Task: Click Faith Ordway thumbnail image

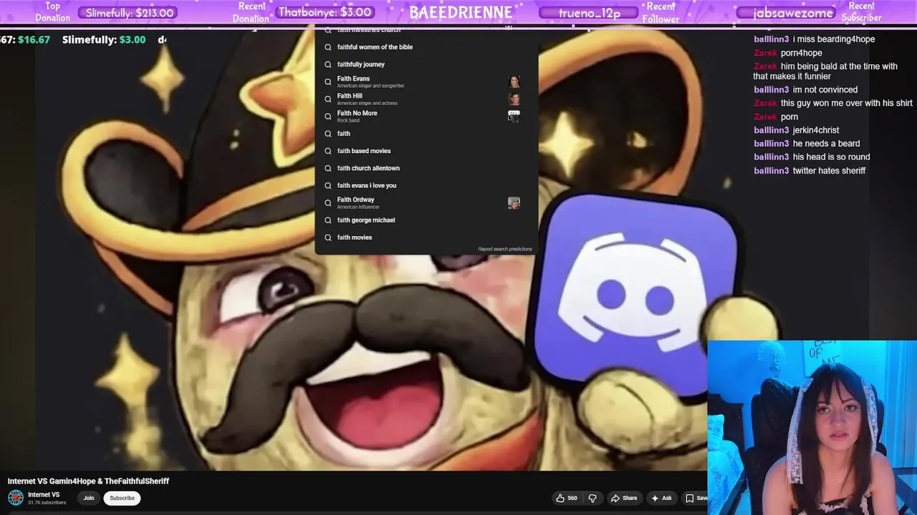Action: tap(514, 203)
